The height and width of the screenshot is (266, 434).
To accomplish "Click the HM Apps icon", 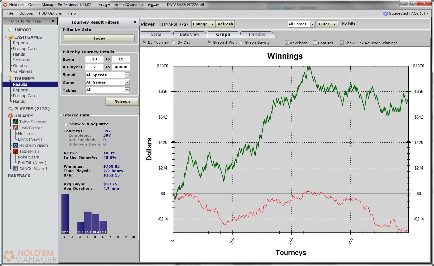I will coord(10,116).
